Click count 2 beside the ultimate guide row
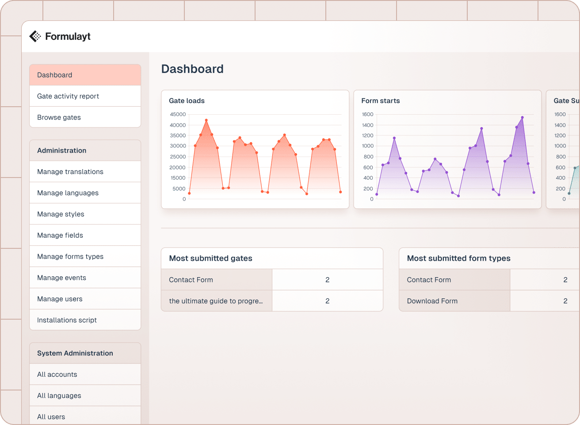 (x=328, y=301)
